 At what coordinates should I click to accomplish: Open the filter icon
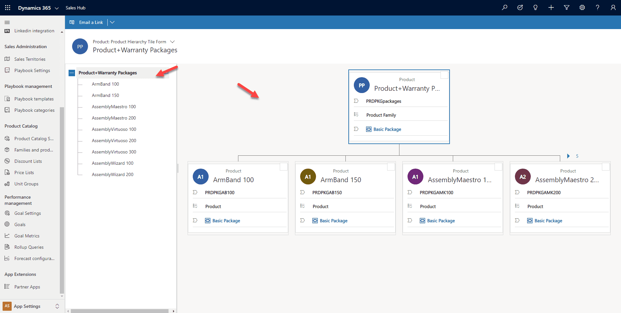point(567,7)
